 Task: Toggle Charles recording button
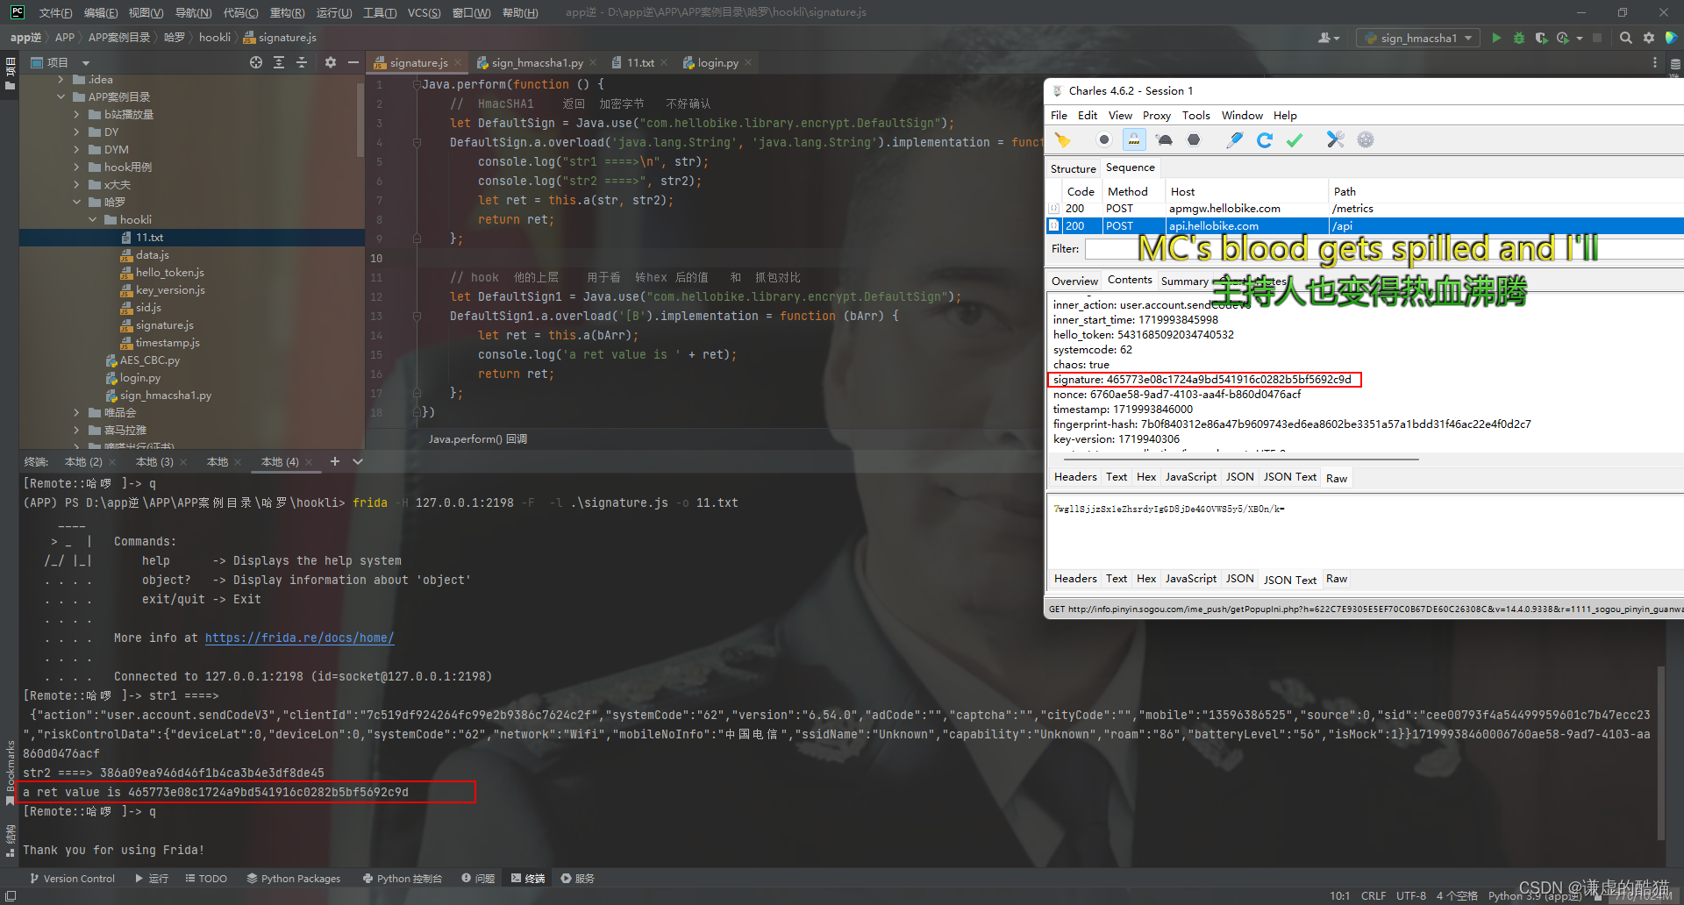pos(1104,139)
